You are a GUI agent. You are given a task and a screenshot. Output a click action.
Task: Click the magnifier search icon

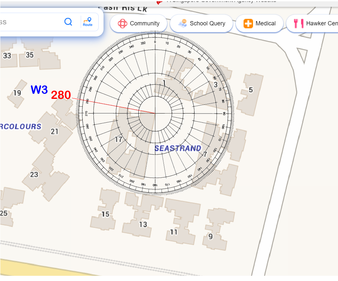[68, 22]
